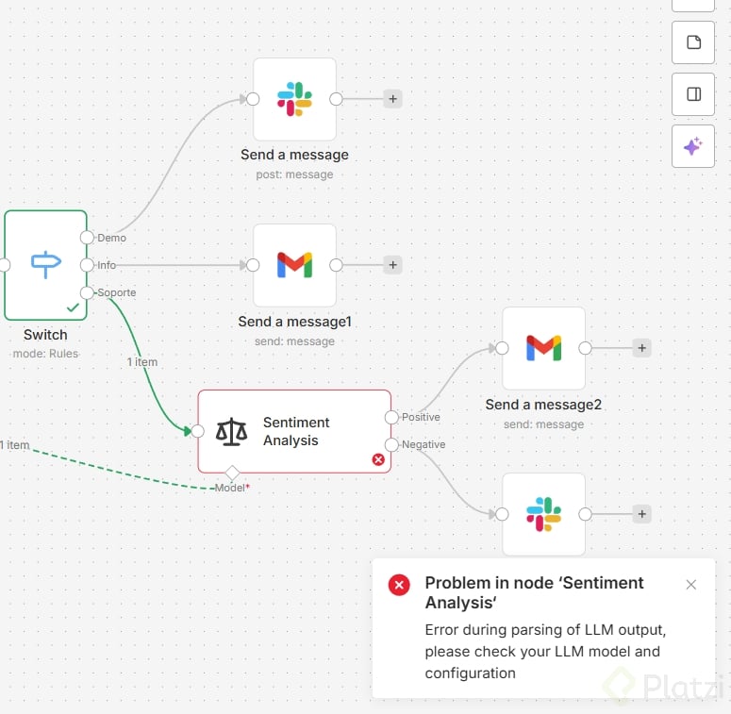Toggle the side panel layout button
This screenshot has height=714, width=731.
[692, 94]
